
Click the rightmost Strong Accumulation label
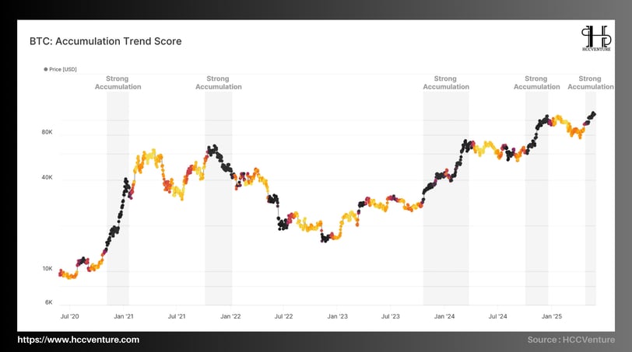[x=591, y=82]
